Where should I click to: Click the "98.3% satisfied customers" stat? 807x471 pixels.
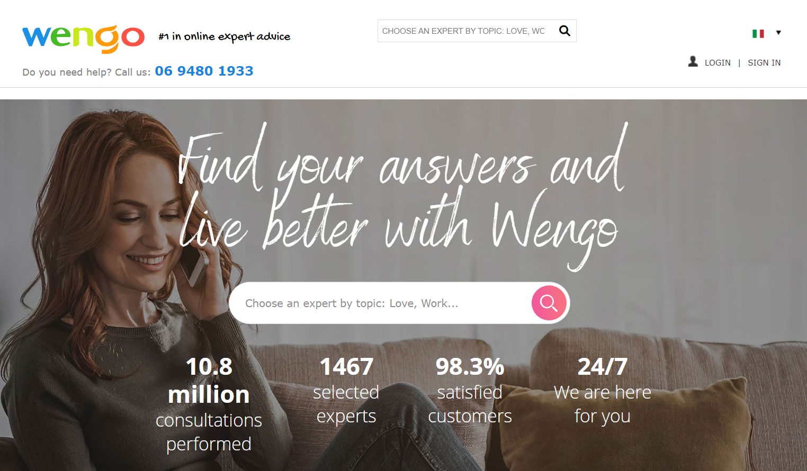click(x=470, y=391)
